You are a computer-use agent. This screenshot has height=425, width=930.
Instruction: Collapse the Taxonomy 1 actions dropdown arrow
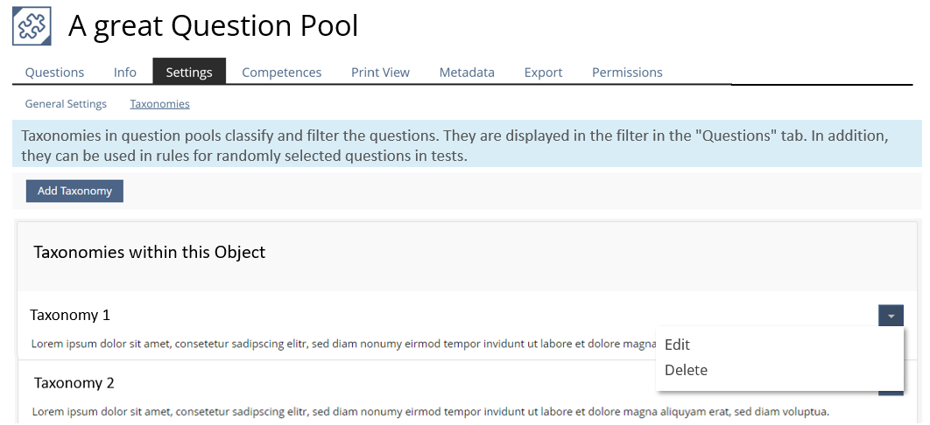[x=891, y=316]
